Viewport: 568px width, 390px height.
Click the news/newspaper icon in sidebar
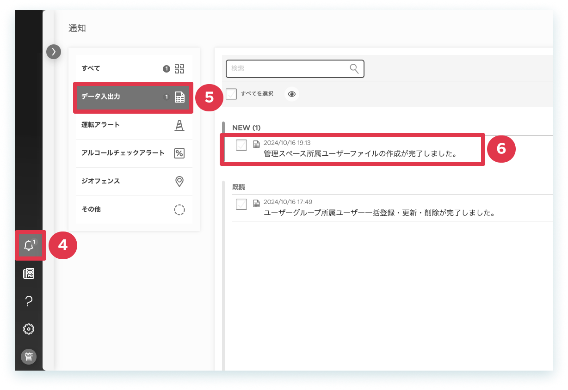(29, 274)
